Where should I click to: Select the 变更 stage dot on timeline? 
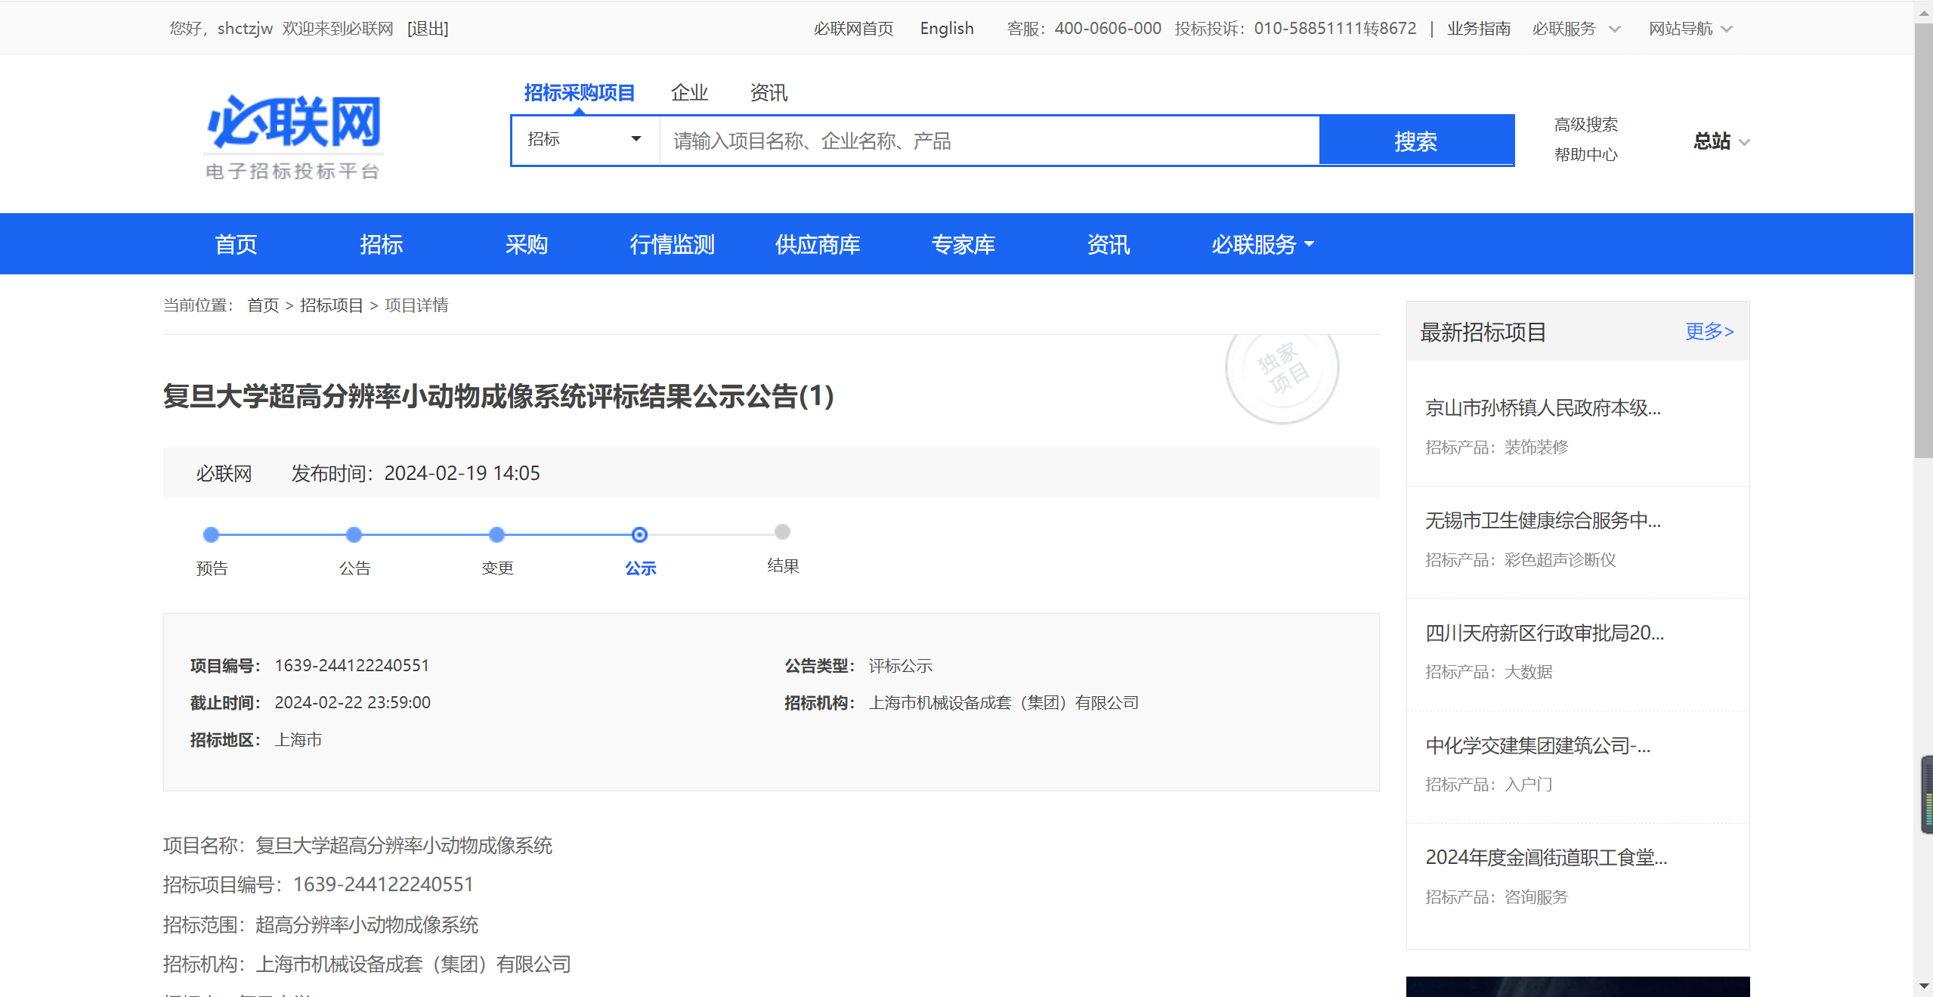coord(496,534)
